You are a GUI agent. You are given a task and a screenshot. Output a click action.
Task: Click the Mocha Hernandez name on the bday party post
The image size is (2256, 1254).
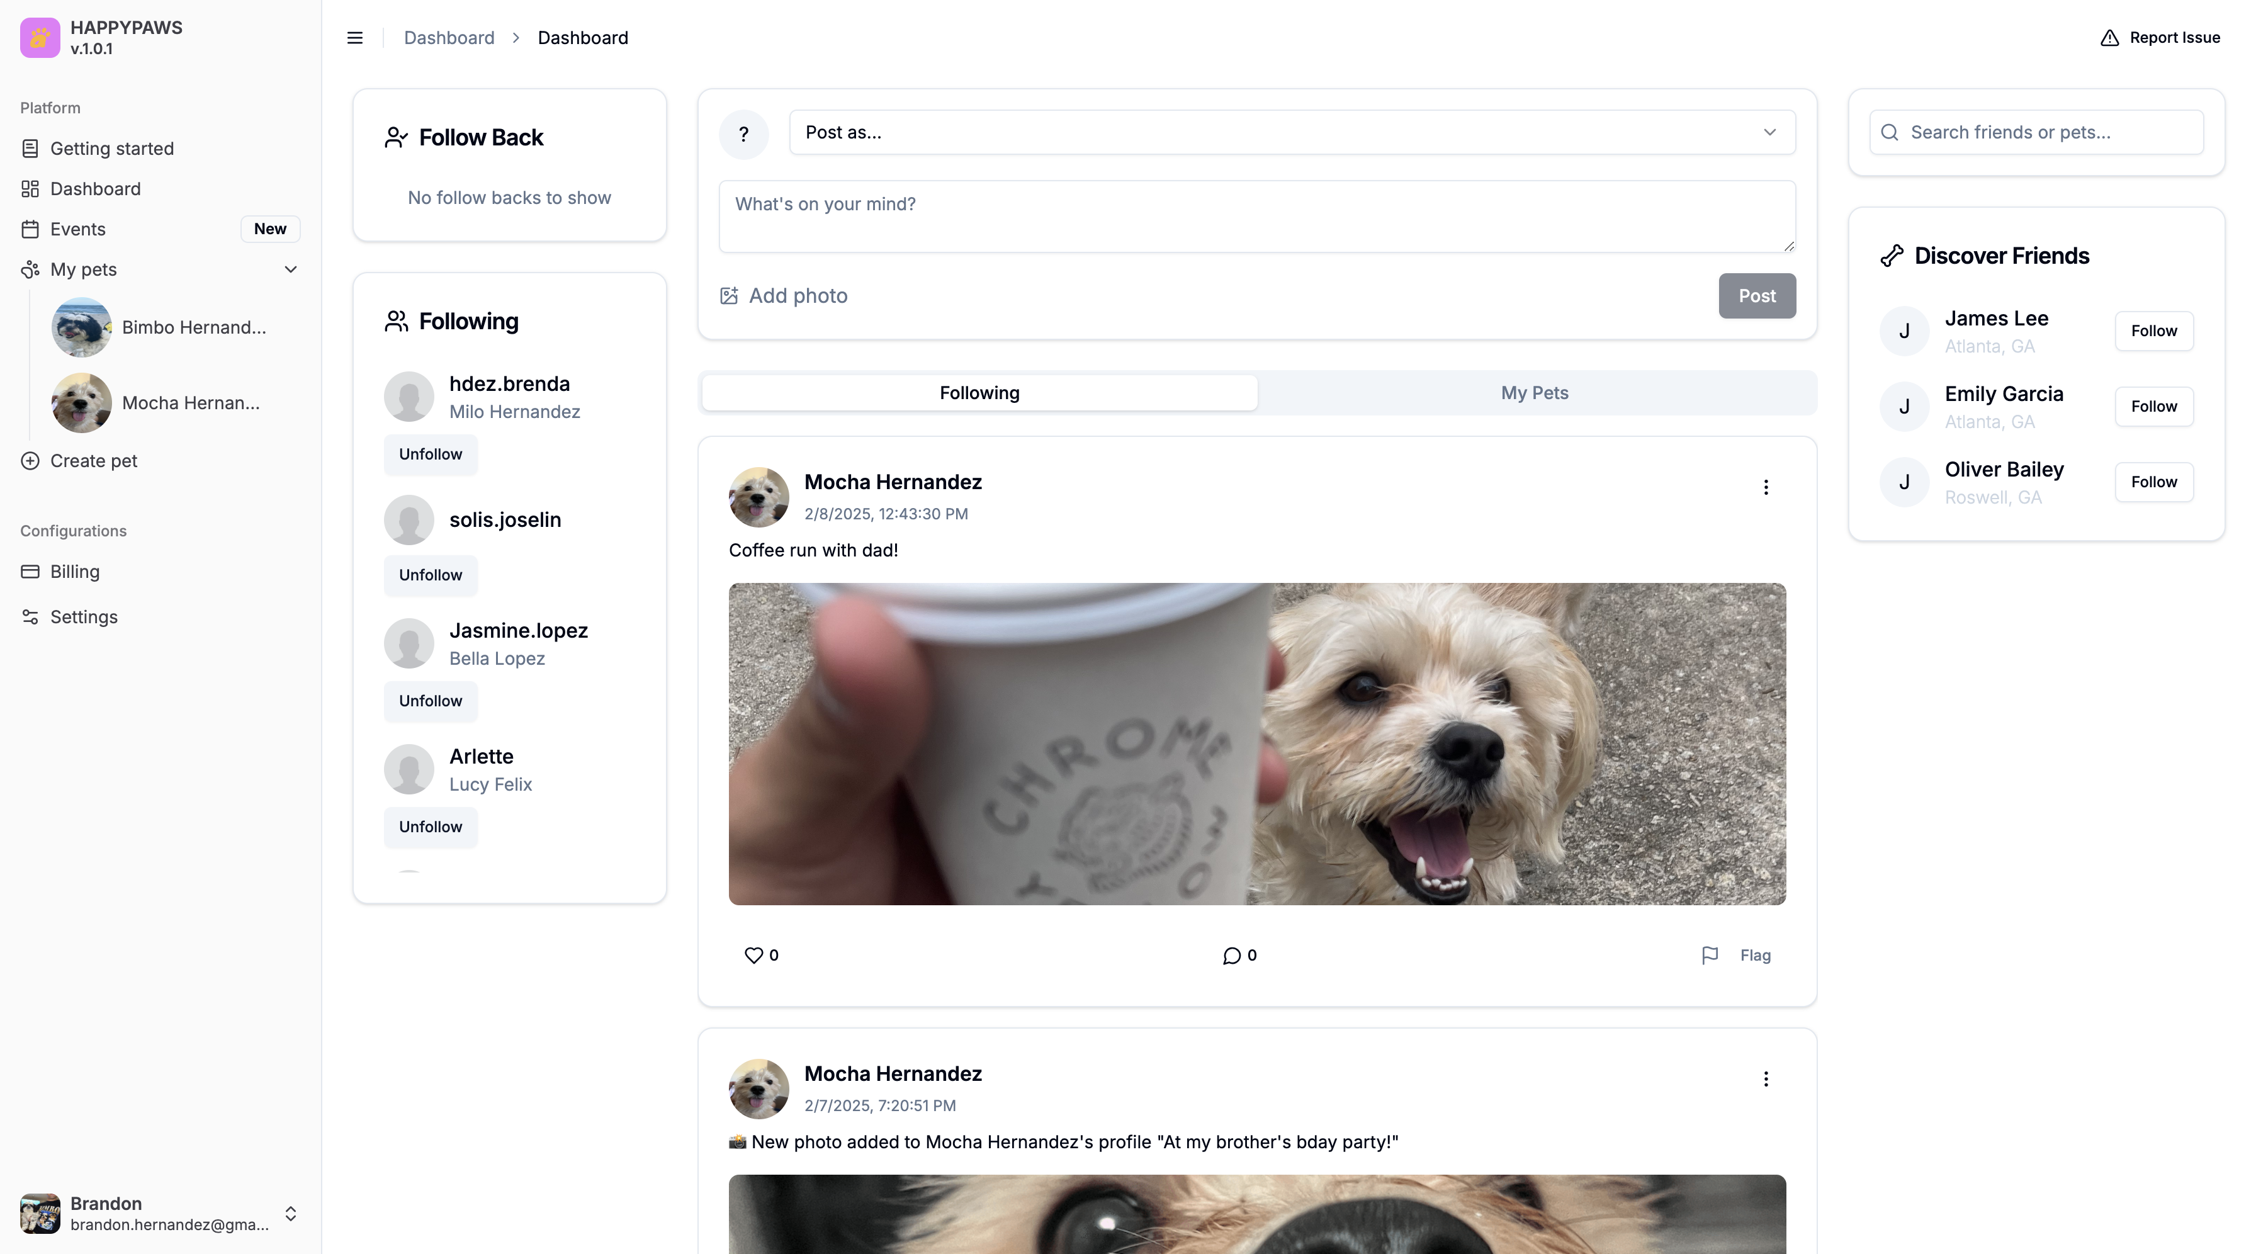[x=893, y=1075]
